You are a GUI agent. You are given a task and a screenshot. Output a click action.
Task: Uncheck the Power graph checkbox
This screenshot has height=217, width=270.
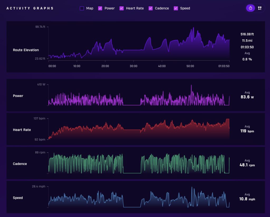click(x=100, y=8)
